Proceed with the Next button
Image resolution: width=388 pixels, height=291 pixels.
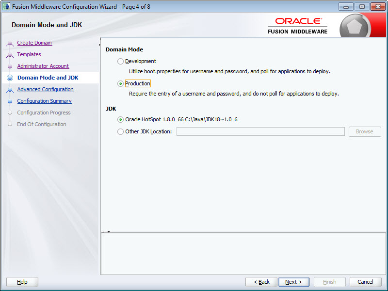[x=293, y=282]
